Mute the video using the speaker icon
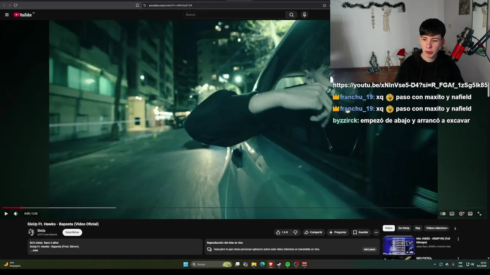Viewport: 490px width, 275px height. click(16, 214)
